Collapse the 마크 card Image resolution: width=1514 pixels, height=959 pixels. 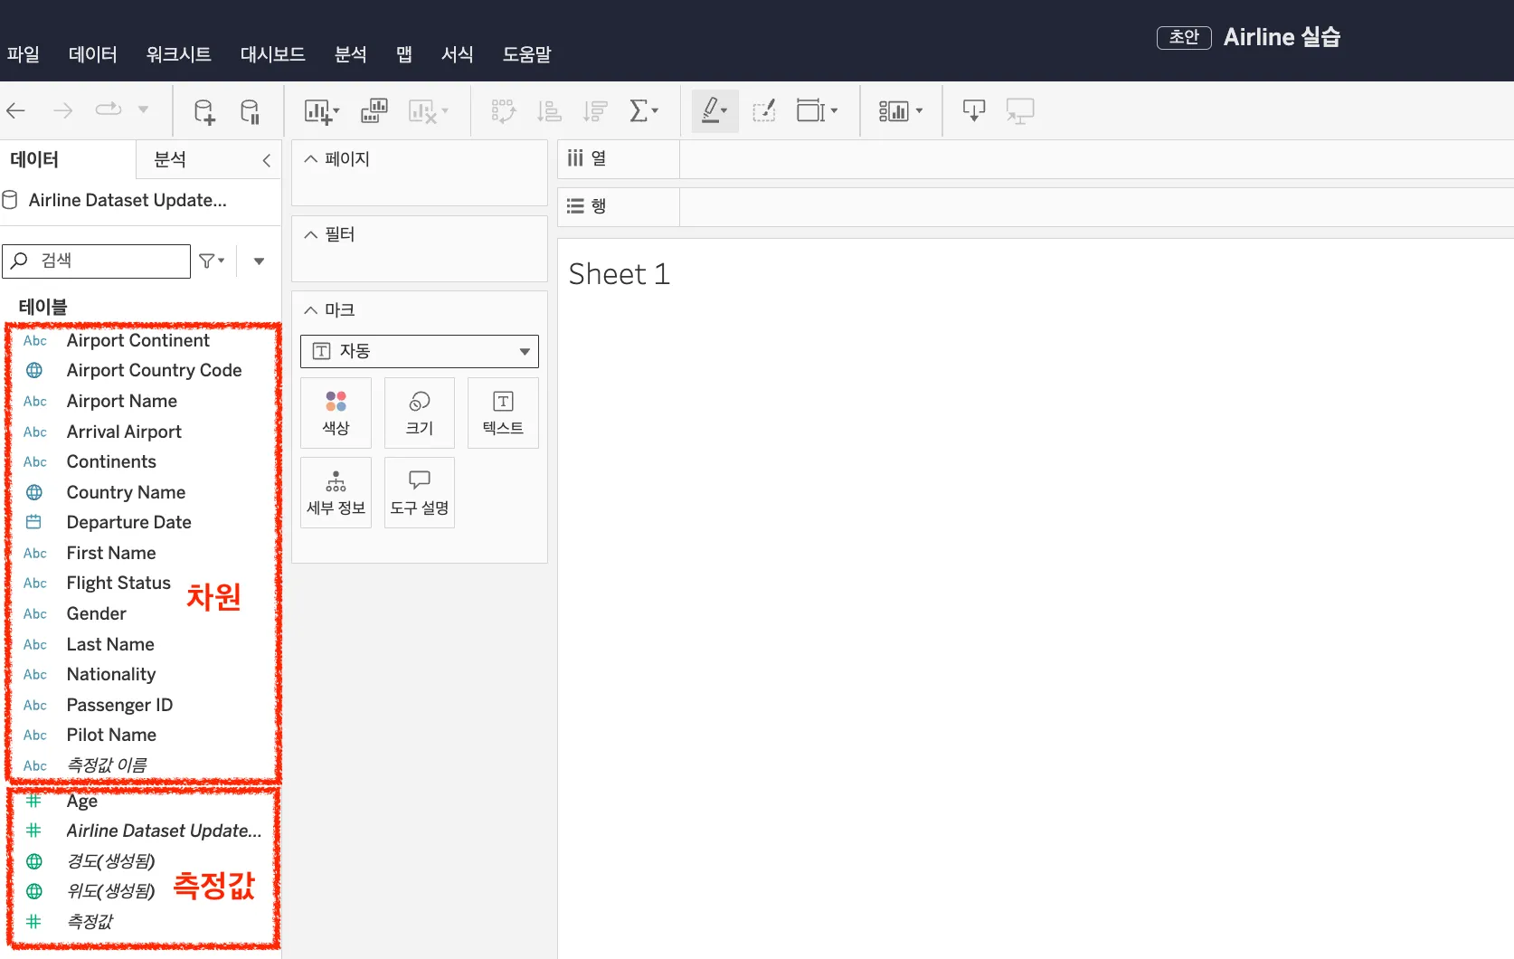[x=310, y=309]
